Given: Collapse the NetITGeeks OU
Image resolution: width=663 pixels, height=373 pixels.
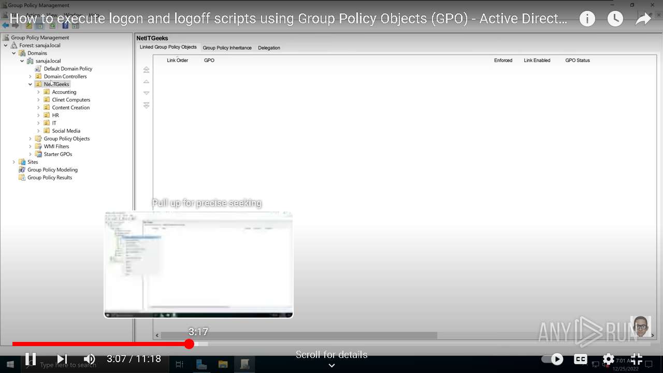Looking at the screenshot, I should 31,84.
